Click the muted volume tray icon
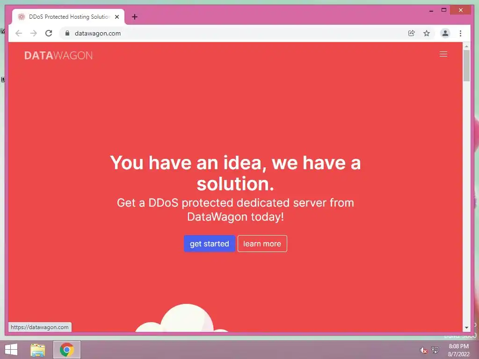479x359 pixels. coord(423,350)
